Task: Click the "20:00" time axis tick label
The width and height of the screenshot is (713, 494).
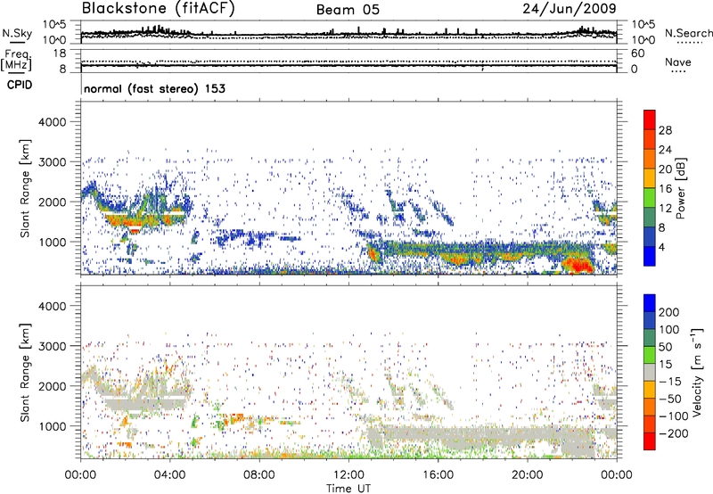Action: click(x=527, y=475)
